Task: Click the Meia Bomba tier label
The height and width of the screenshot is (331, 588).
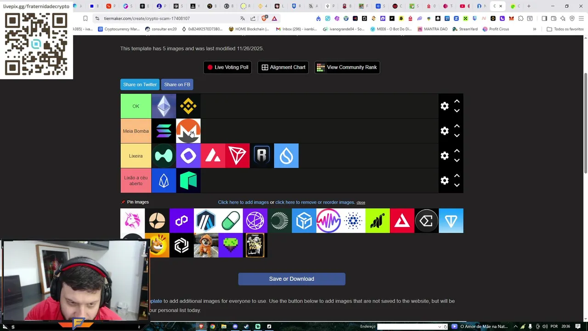Action: pyautogui.click(x=136, y=131)
